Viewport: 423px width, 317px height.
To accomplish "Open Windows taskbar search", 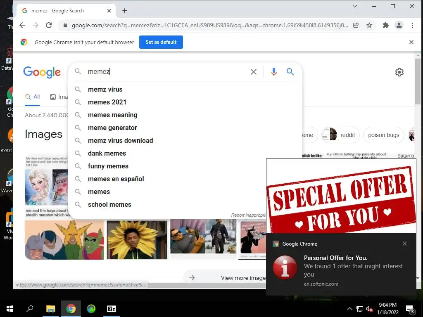I will 30,309.
